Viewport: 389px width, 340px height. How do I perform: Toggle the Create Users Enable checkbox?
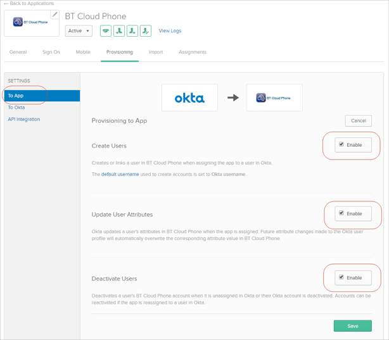(341, 144)
